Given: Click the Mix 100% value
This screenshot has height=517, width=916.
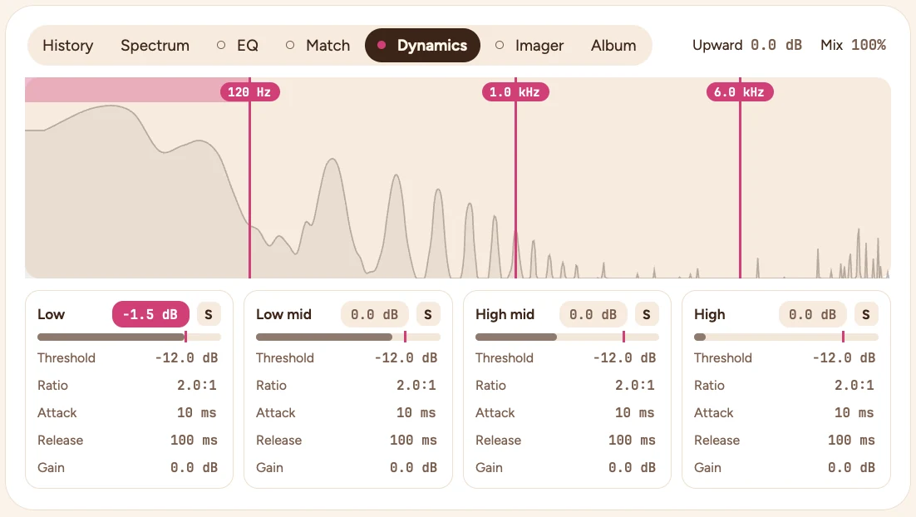Looking at the screenshot, I should 869,45.
